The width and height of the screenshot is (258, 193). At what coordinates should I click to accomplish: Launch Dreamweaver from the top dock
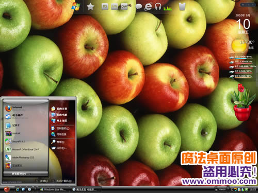124,7
